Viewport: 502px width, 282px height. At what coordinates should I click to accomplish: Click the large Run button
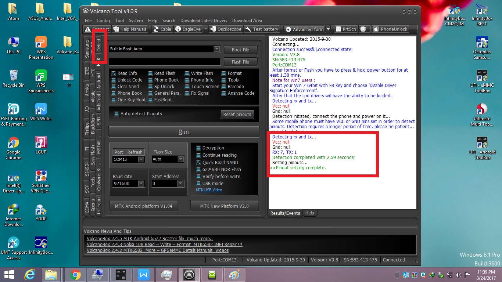[183, 132]
